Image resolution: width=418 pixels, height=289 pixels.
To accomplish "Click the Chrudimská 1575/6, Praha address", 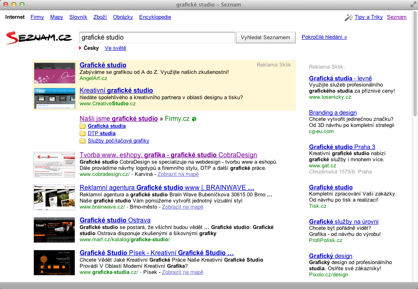I will [340, 172].
